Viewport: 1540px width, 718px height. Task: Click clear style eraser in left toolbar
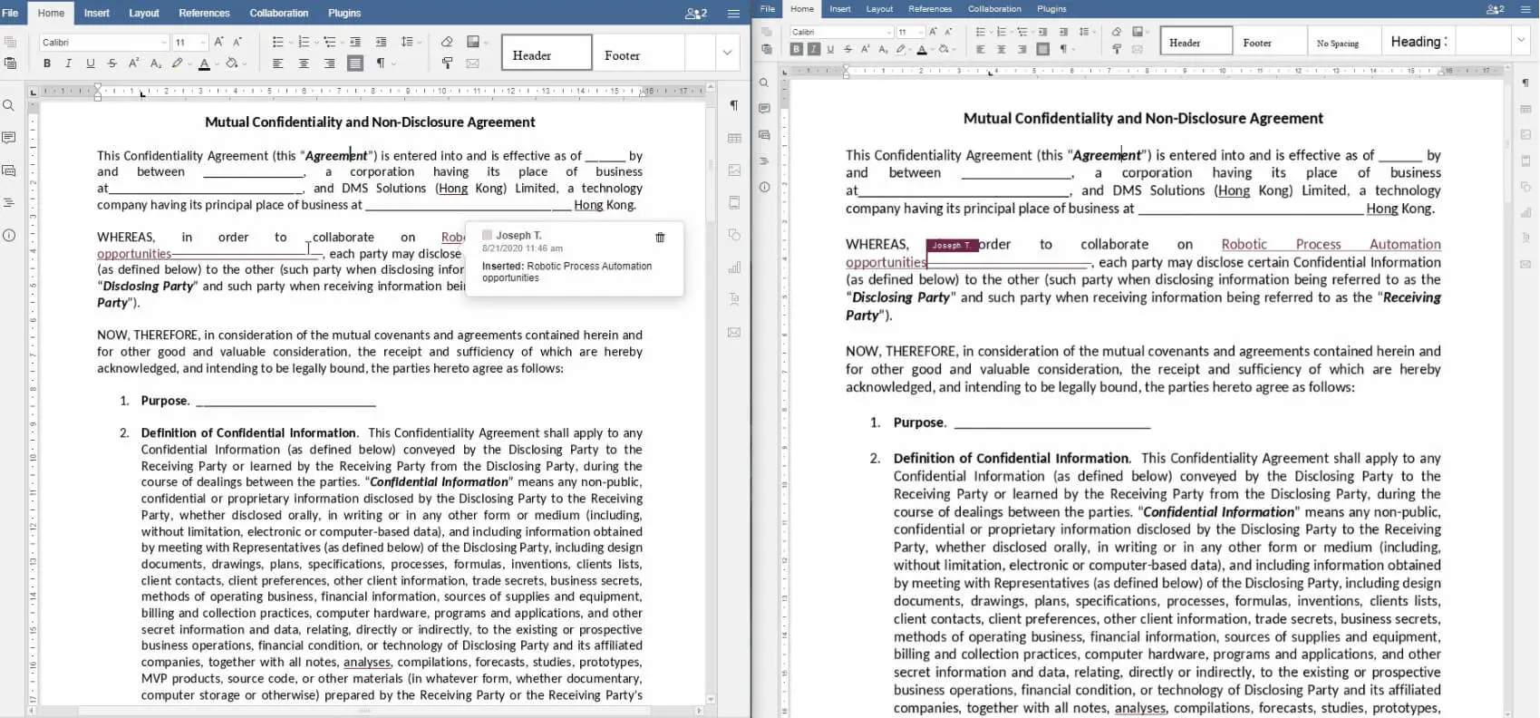(446, 42)
